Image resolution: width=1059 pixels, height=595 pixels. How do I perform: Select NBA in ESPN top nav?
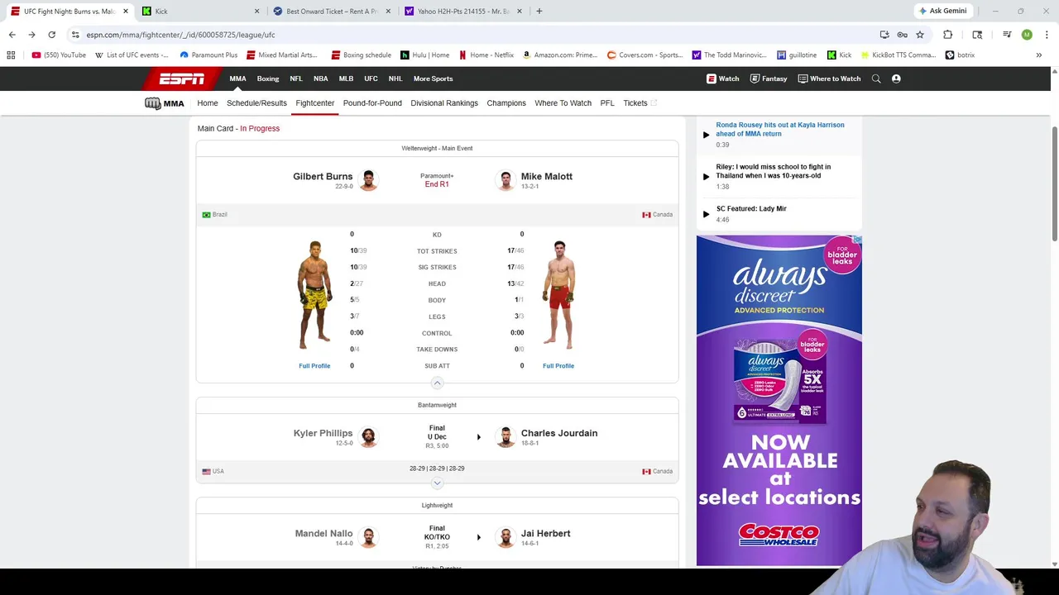(320, 79)
